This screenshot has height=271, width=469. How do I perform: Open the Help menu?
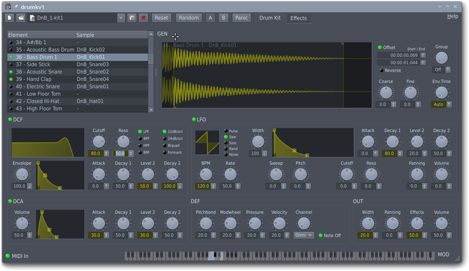click(x=452, y=16)
